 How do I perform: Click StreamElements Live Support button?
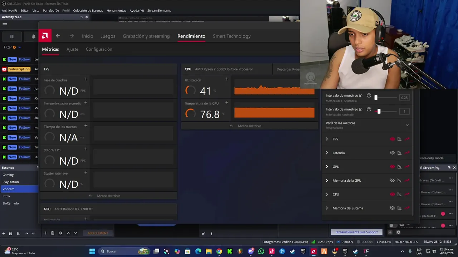pos(356,232)
